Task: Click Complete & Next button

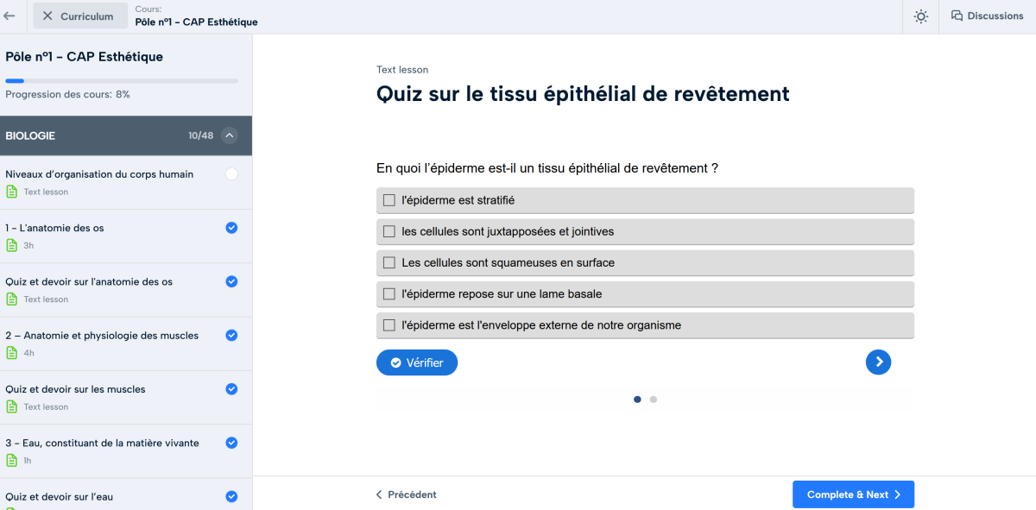Action: (x=853, y=494)
